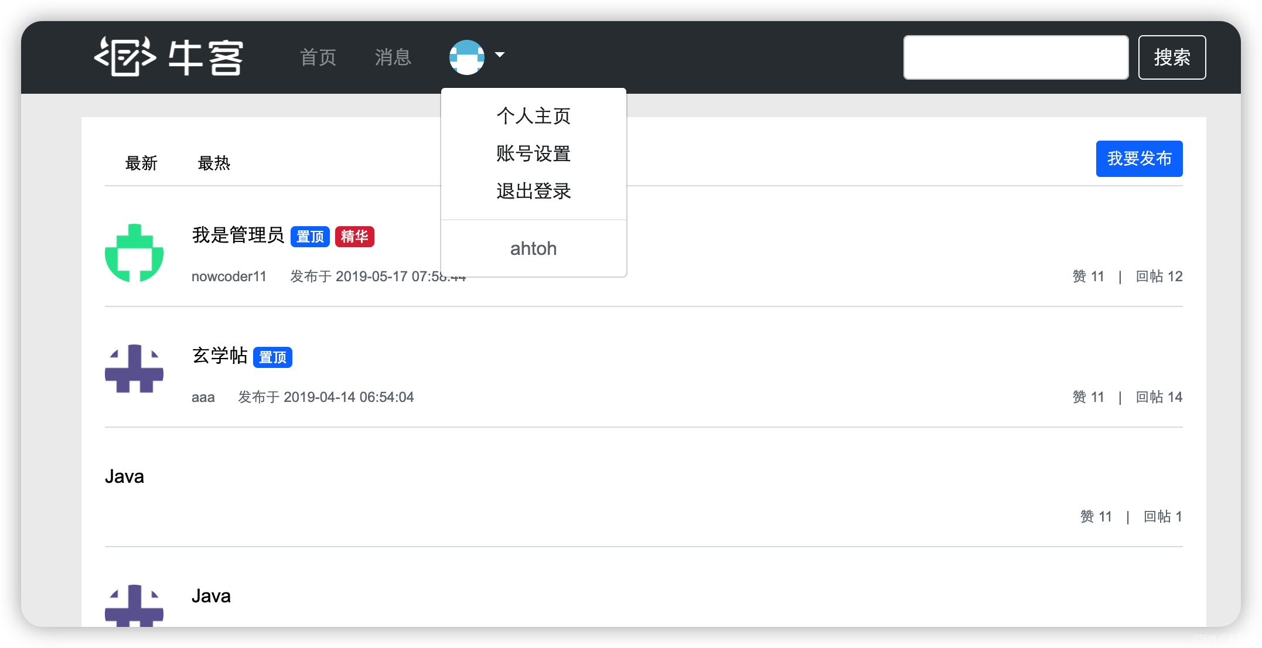
Task: Open the 首页 nav link
Action: click(x=318, y=57)
